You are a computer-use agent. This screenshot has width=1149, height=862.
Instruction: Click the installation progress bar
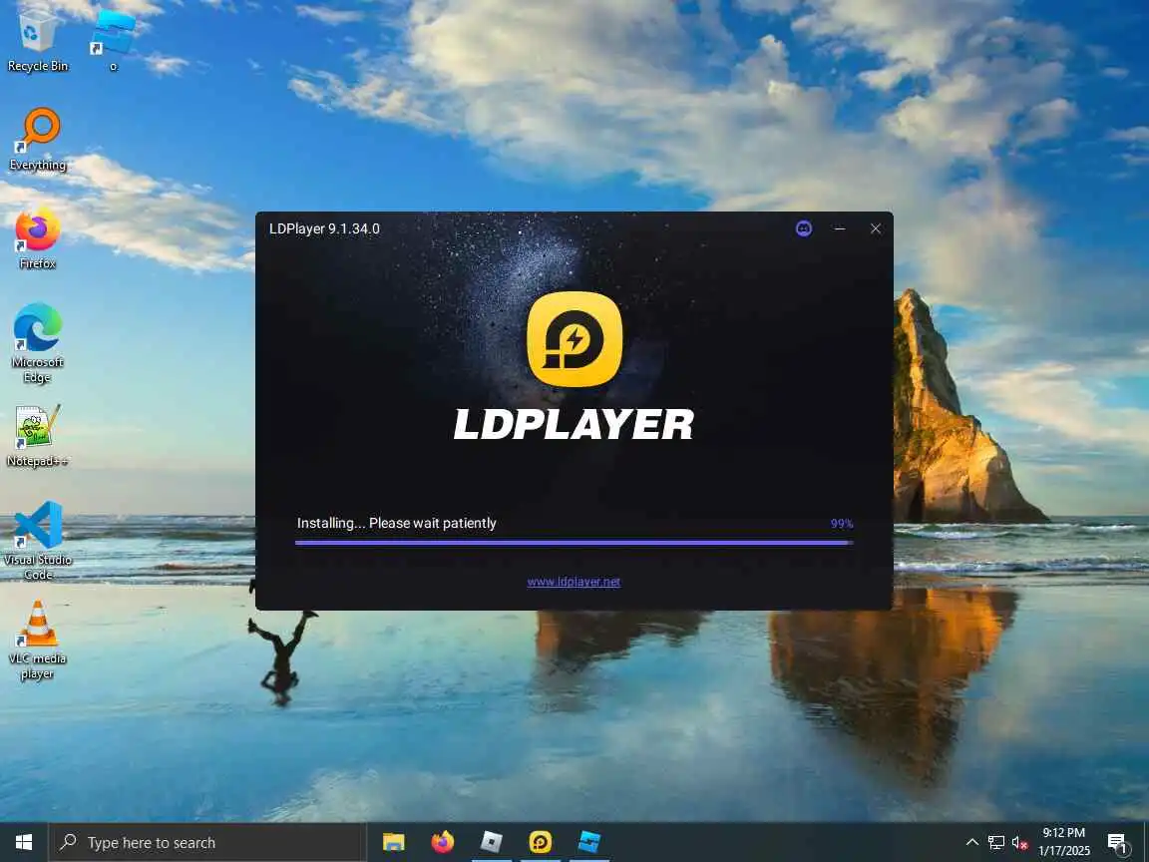coord(574,543)
